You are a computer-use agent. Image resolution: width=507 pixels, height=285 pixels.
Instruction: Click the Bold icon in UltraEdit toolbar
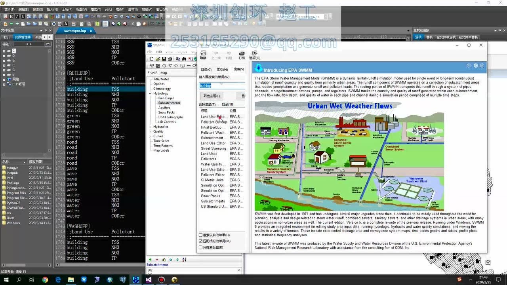point(11,17)
